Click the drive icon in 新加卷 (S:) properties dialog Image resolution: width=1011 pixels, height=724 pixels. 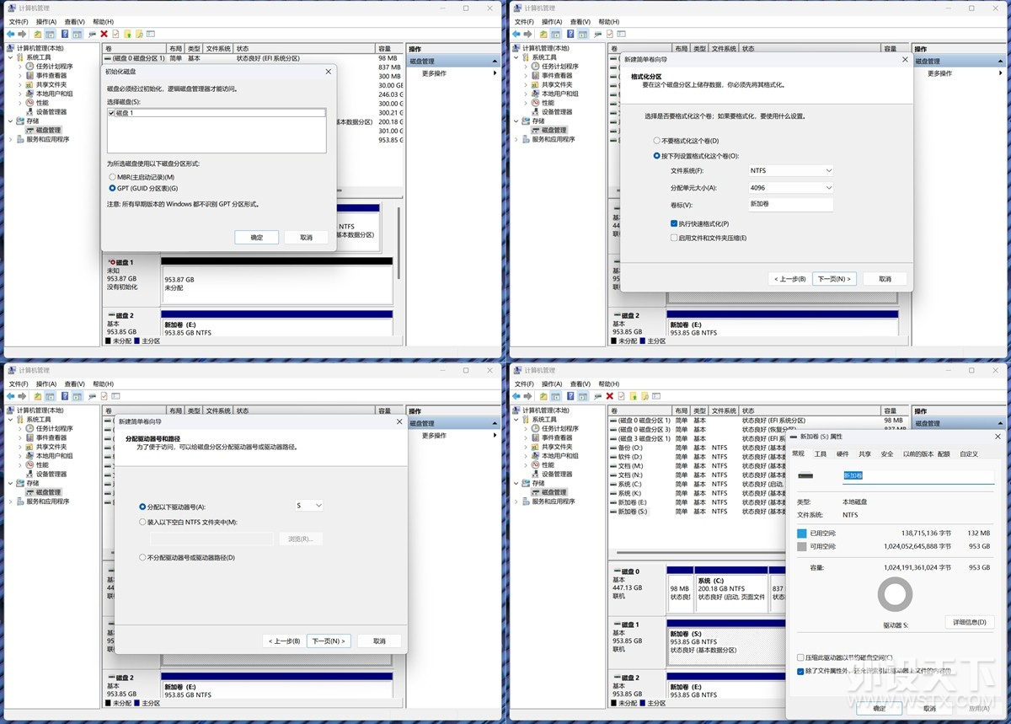pyautogui.click(x=805, y=476)
